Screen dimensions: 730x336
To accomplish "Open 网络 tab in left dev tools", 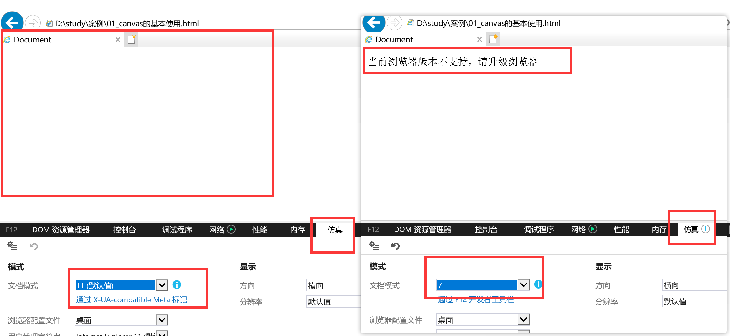I will click(x=222, y=230).
